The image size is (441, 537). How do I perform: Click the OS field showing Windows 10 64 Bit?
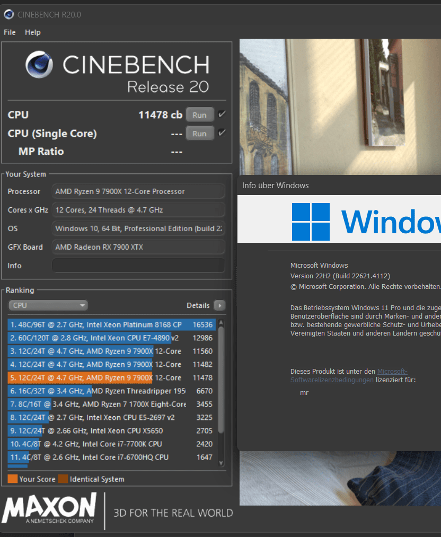click(138, 228)
